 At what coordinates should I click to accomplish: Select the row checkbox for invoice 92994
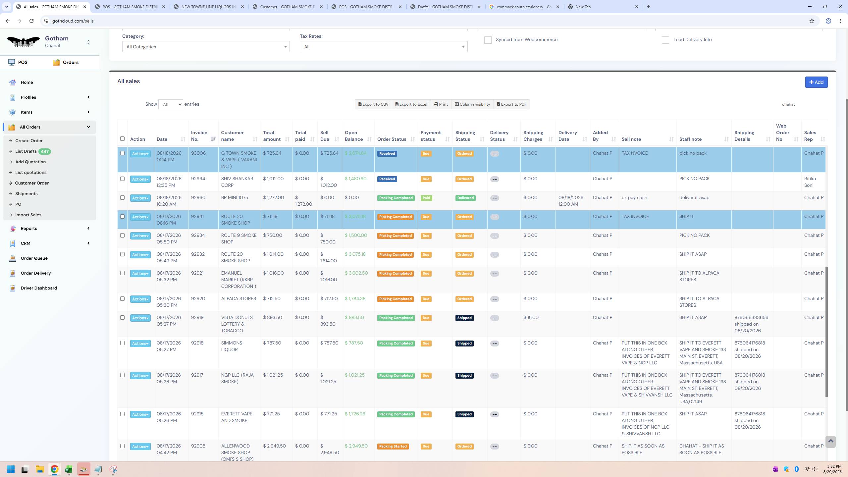click(x=122, y=179)
